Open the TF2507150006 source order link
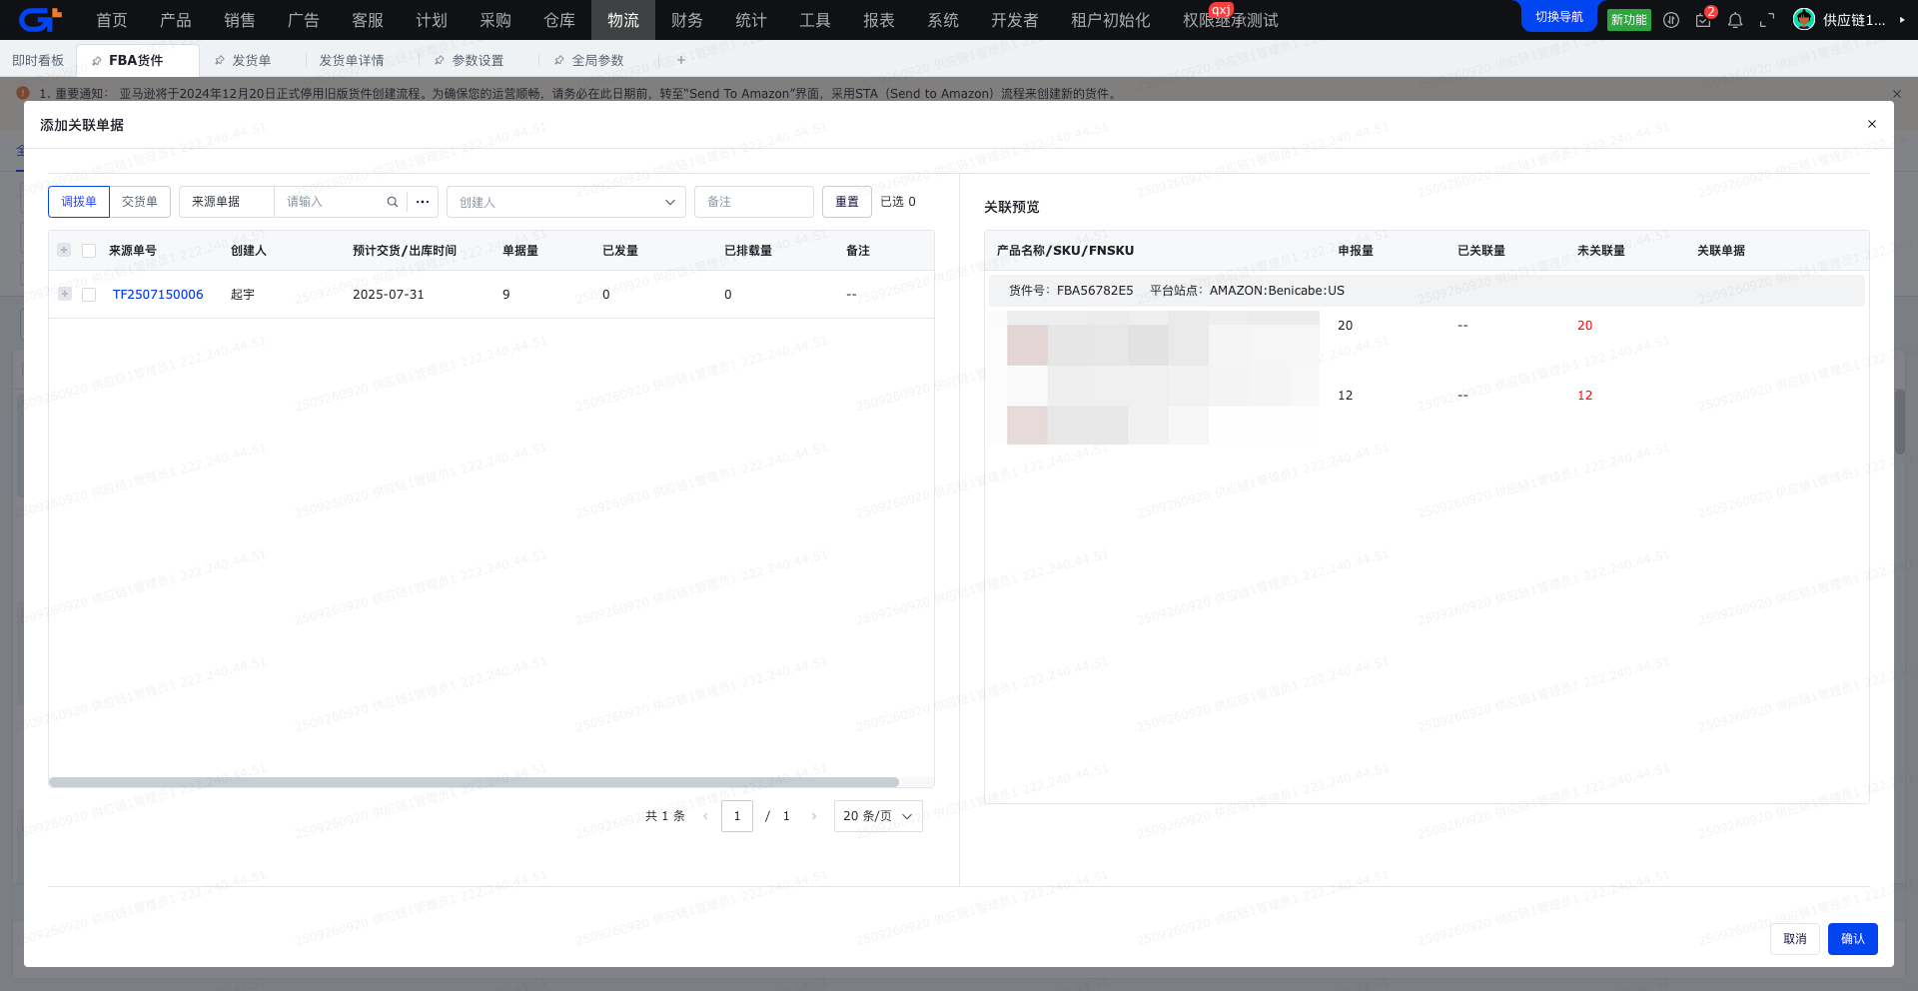 (158, 295)
